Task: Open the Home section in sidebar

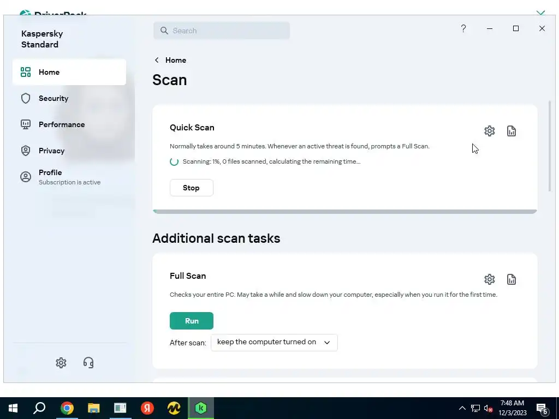Action: point(69,72)
